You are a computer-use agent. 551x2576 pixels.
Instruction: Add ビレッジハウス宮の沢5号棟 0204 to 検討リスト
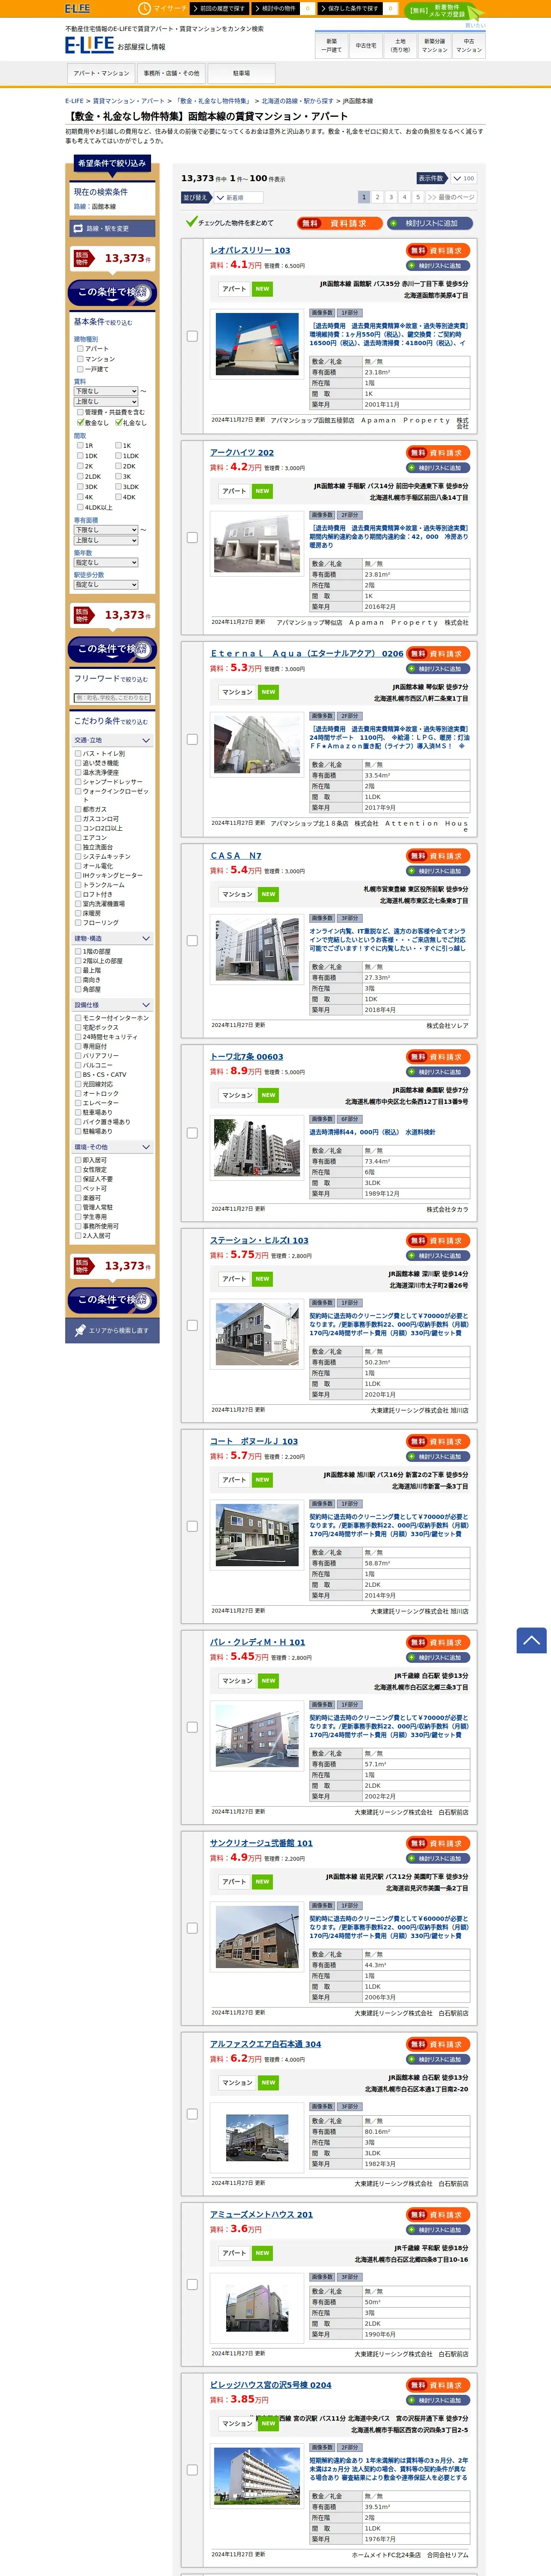(438, 2400)
